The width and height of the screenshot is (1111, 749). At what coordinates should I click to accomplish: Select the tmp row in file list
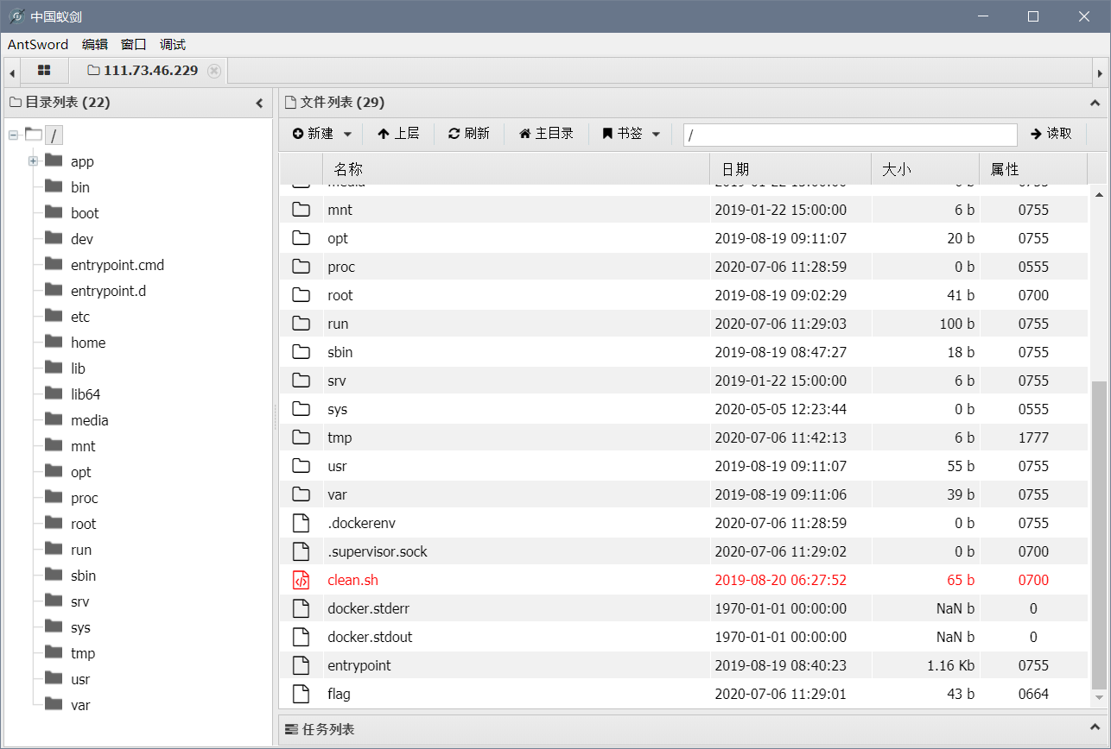coord(683,437)
